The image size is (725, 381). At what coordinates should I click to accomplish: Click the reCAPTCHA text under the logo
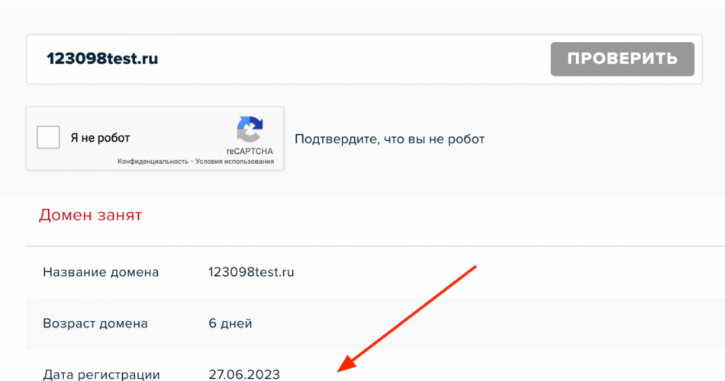pos(250,151)
